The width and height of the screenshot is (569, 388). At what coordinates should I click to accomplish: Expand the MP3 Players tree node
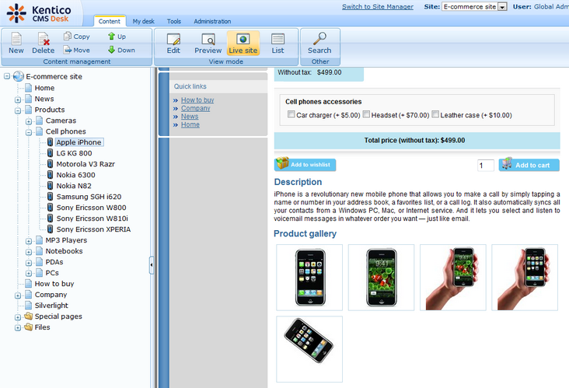[x=29, y=241]
